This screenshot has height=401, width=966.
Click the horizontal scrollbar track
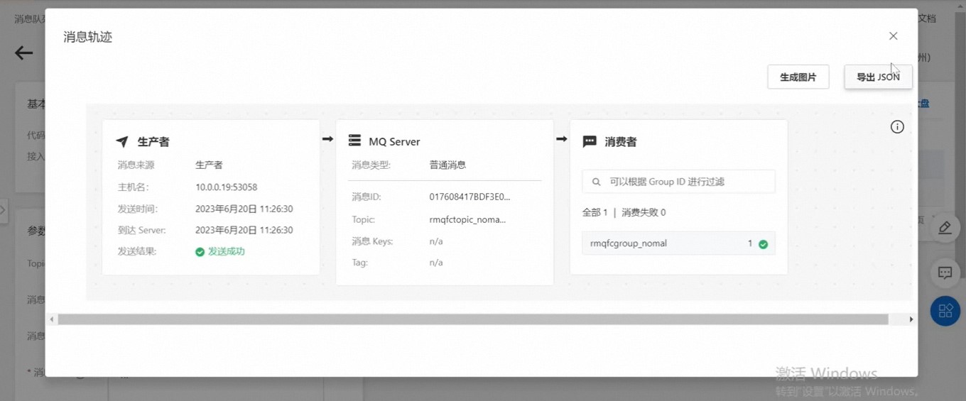[473, 320]
